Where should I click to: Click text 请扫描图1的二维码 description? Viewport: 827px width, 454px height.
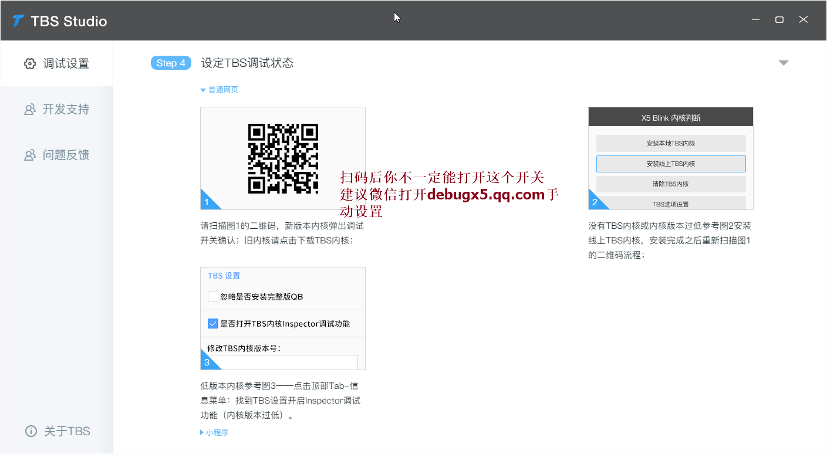click(282, 233)
